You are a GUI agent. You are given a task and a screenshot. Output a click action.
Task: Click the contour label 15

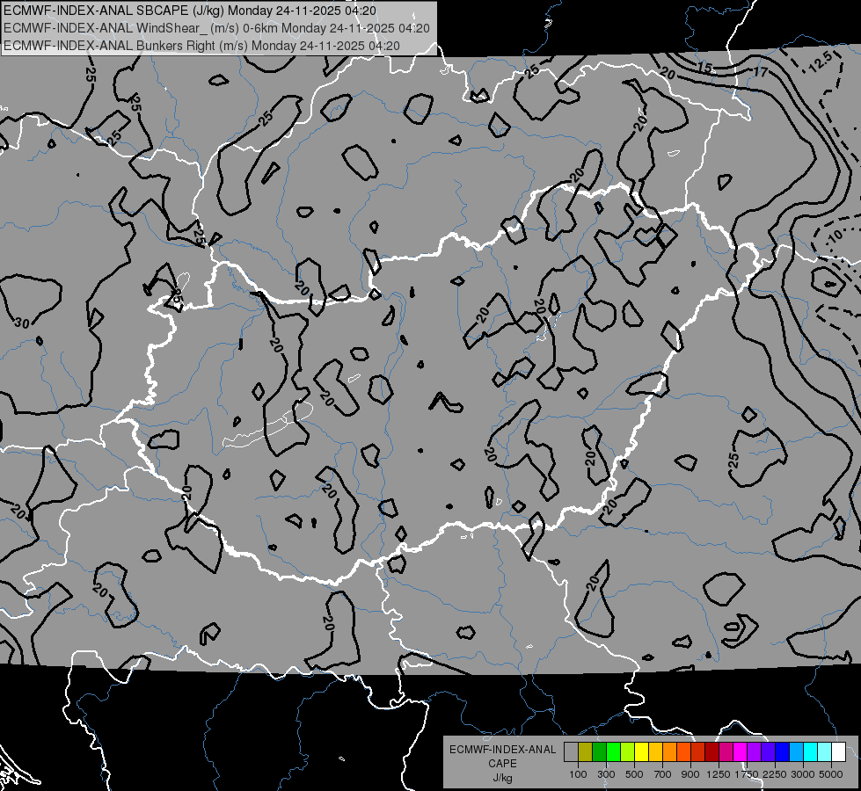[x=705, y=68]
